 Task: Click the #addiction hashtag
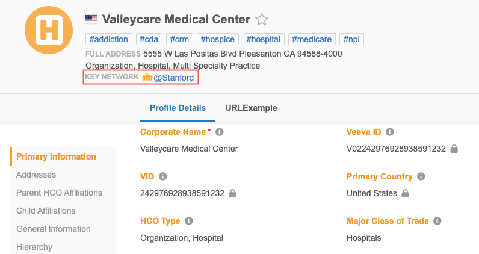point(108,39)
